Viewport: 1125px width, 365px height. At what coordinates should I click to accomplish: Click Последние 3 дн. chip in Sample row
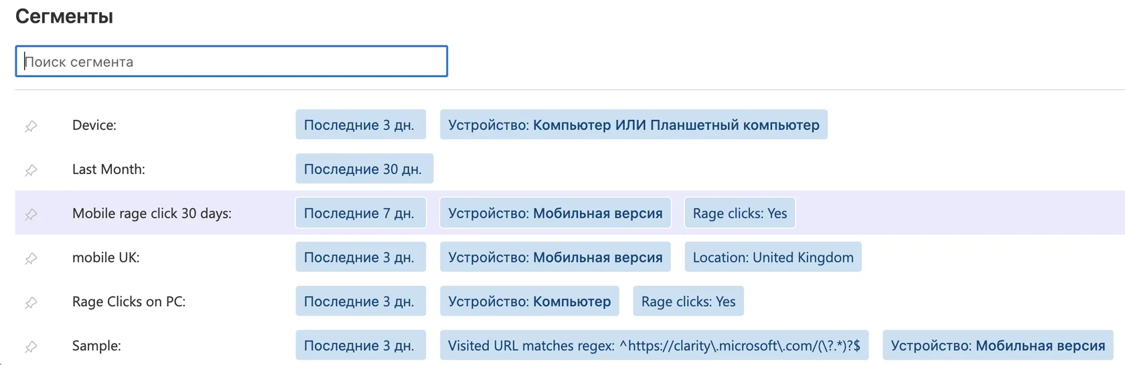(x=360, y=346)
